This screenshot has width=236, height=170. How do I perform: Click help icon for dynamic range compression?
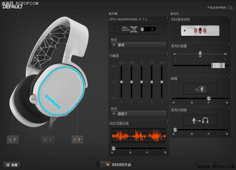[x=167, y=122]
